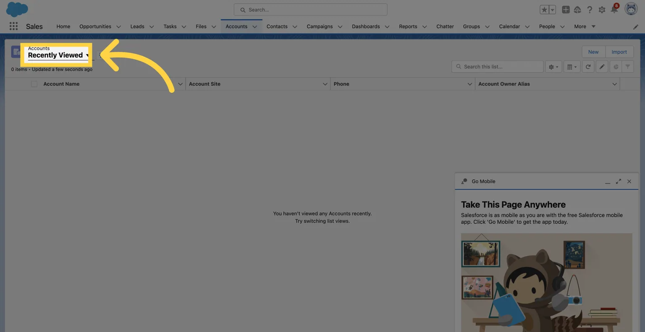Image resolution: width=645 pixels, height=332 pixels.
Task: Open the People tab
Action: click(547, 26)
